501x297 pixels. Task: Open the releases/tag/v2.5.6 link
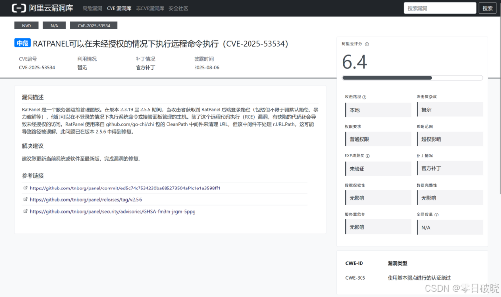[86, 200]
